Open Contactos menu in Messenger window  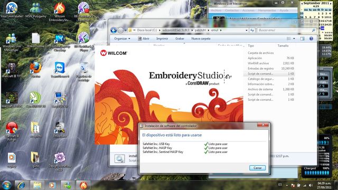tap(232, 11)
